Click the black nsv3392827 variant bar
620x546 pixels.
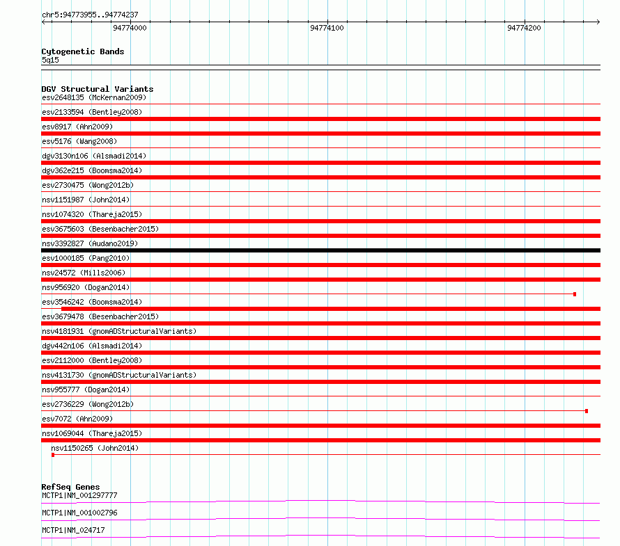(320, 250)
